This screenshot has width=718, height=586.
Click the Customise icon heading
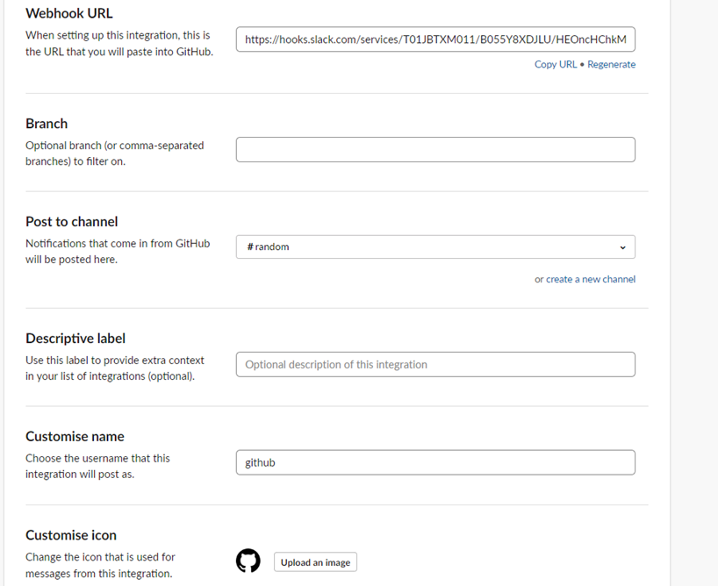click(71, 535)
